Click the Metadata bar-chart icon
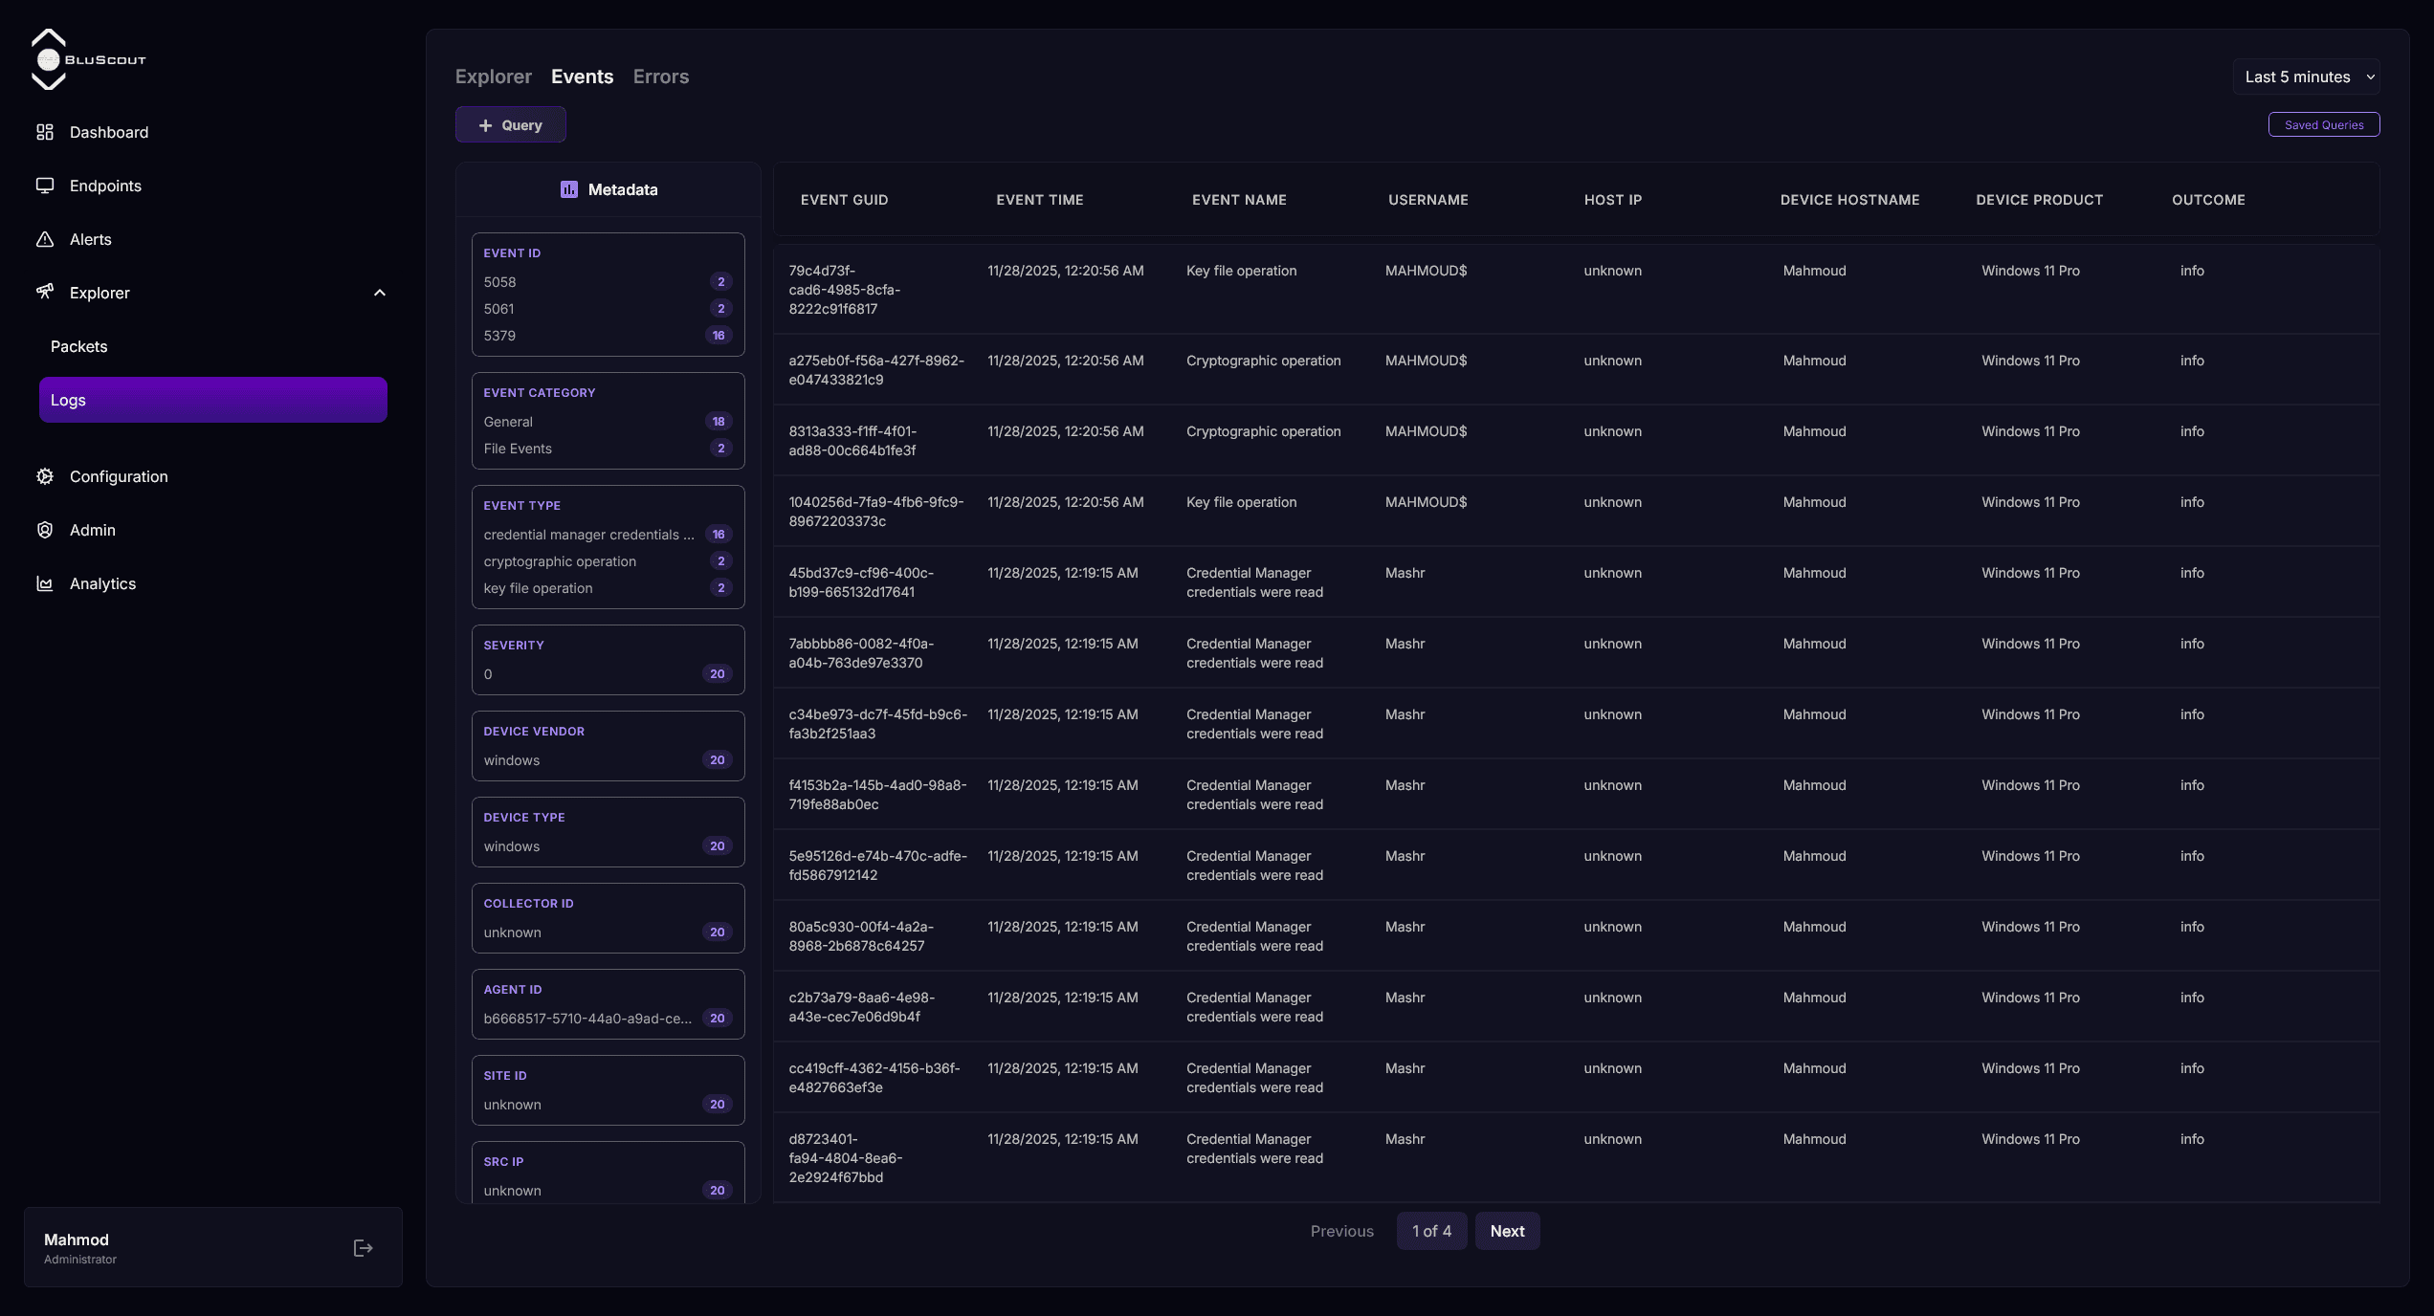 (x=569, y=189)
